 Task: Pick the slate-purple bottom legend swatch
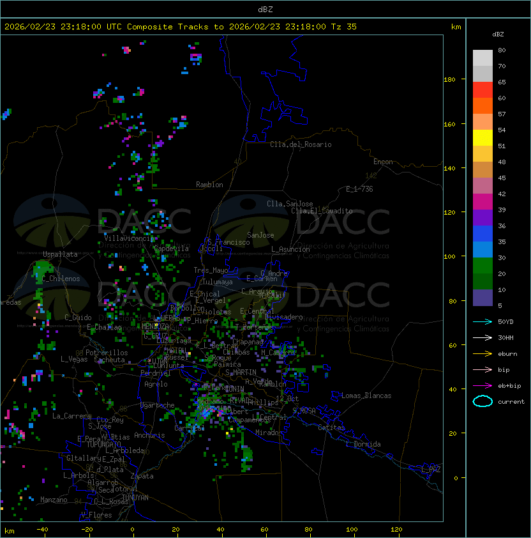(x=482, y=298)
